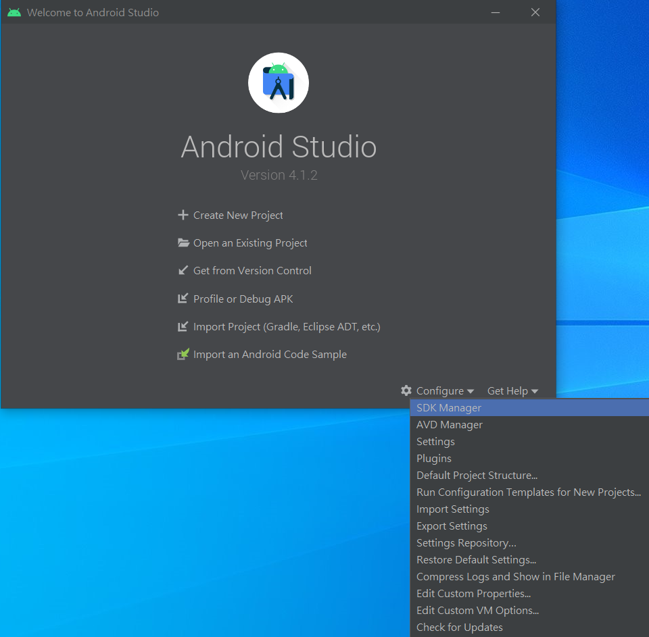Click the gear icon next to Configure
The height and width of the screenshot is (637, 649).
406,390
